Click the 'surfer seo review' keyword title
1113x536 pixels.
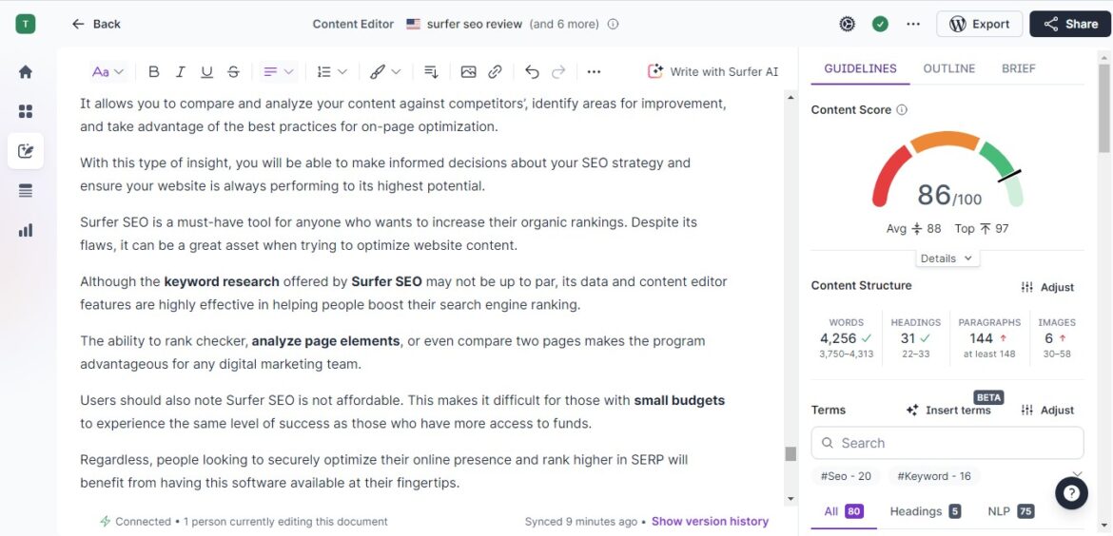click(x=476, y=24)
